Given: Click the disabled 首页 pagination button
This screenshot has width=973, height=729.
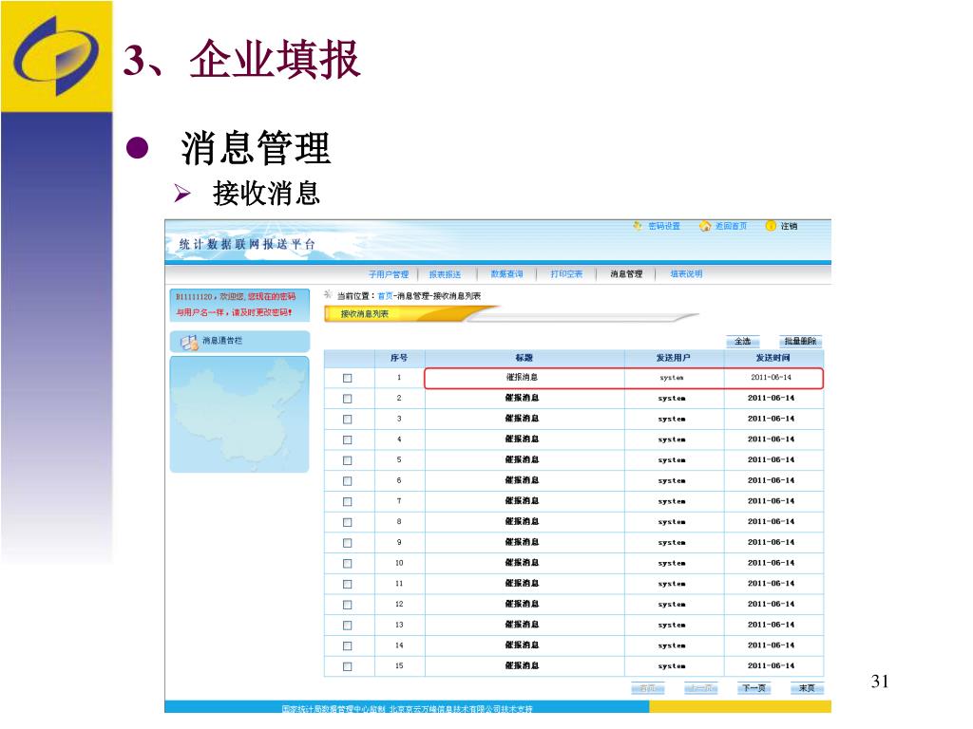Looking at the screenshot, I should [648, 688].
